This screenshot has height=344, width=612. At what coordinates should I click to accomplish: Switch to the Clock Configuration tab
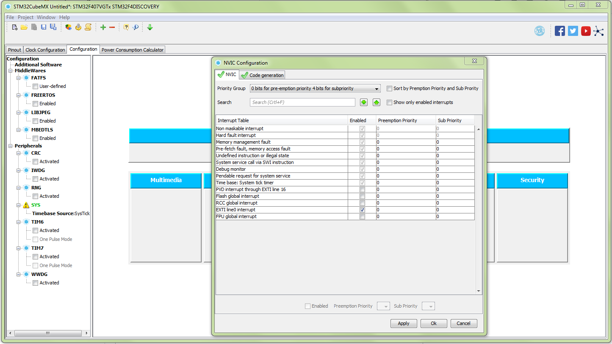point(45,50)
